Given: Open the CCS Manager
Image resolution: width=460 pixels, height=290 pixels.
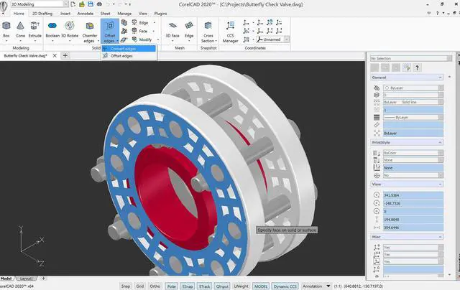Looking at the screenshot, I should click(x=230, y=32).
